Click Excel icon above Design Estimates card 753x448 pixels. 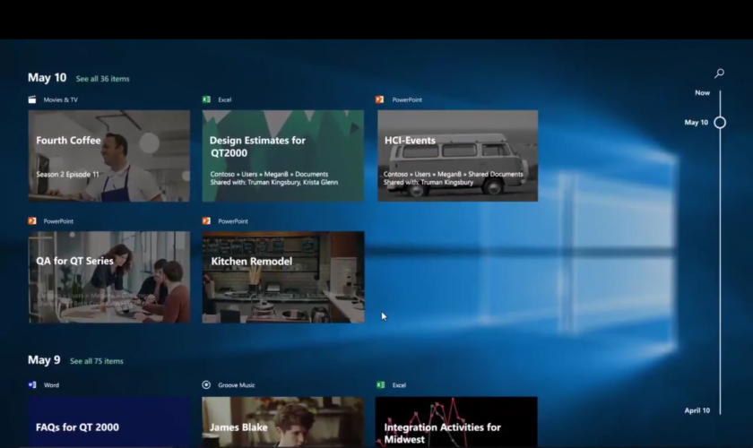click(206, 99)
